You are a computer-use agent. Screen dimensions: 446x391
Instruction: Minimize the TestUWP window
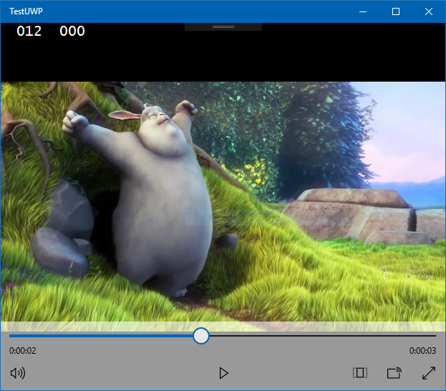coord(363,11)
